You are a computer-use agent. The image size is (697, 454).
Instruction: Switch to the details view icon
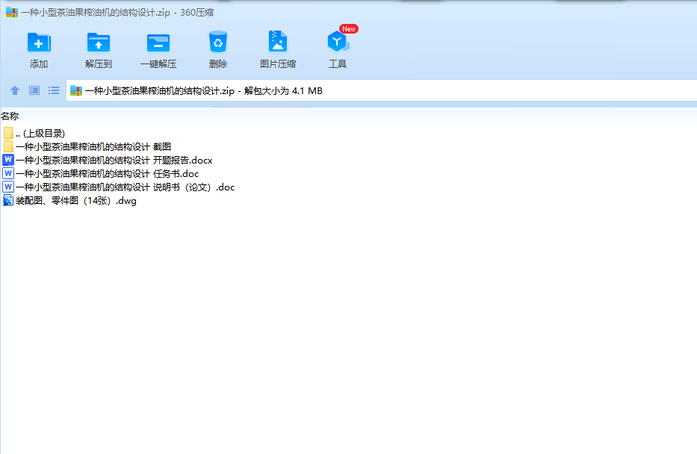(34, 90)
